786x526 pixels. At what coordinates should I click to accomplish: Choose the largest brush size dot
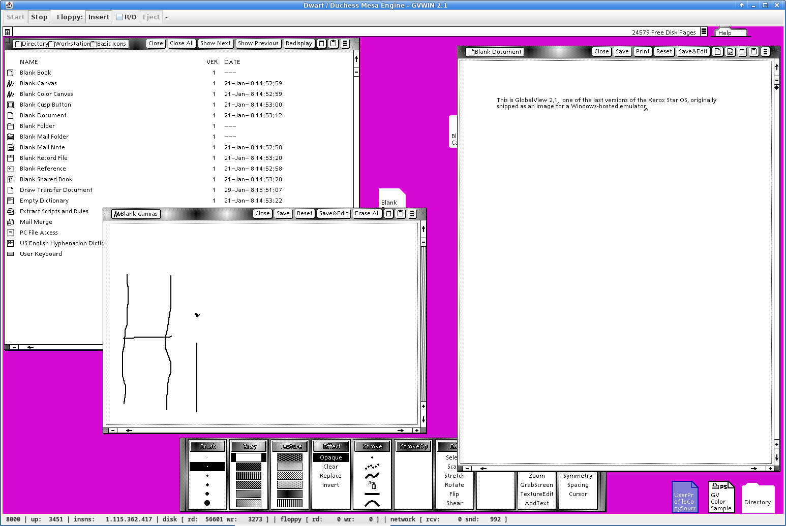pos(207,503)
